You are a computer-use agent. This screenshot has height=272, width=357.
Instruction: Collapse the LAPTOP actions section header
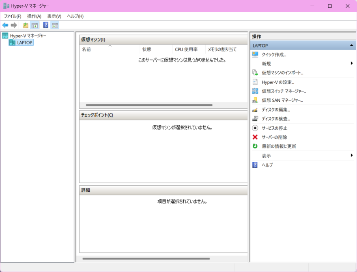click(x=351, y=45)
